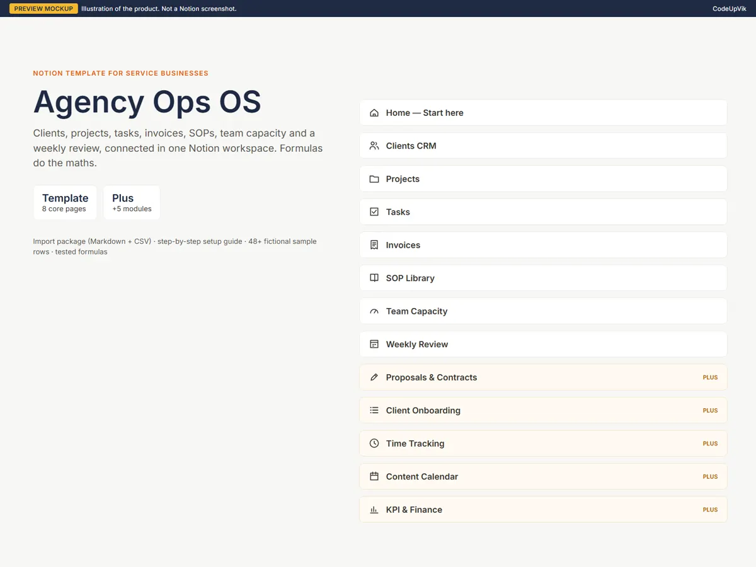Select the Projects page label
Image resolution: width=756 pixels, height=567 pixels.
tap(403, 179)
